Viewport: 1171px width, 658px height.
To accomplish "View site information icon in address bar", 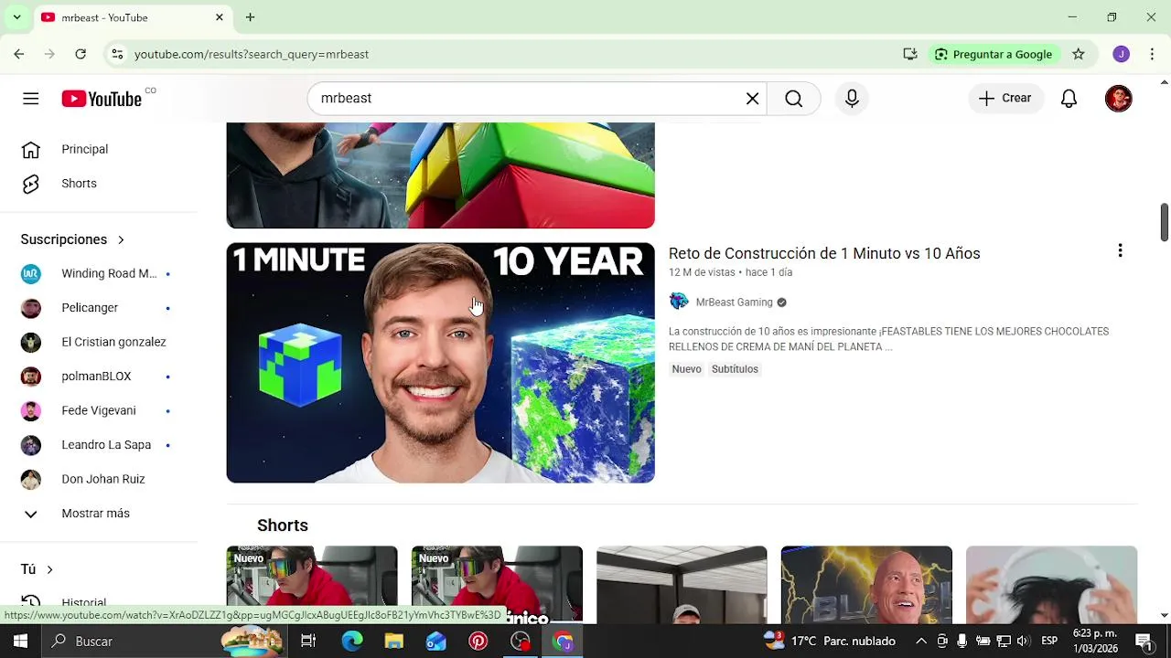I will coord(117,54).
